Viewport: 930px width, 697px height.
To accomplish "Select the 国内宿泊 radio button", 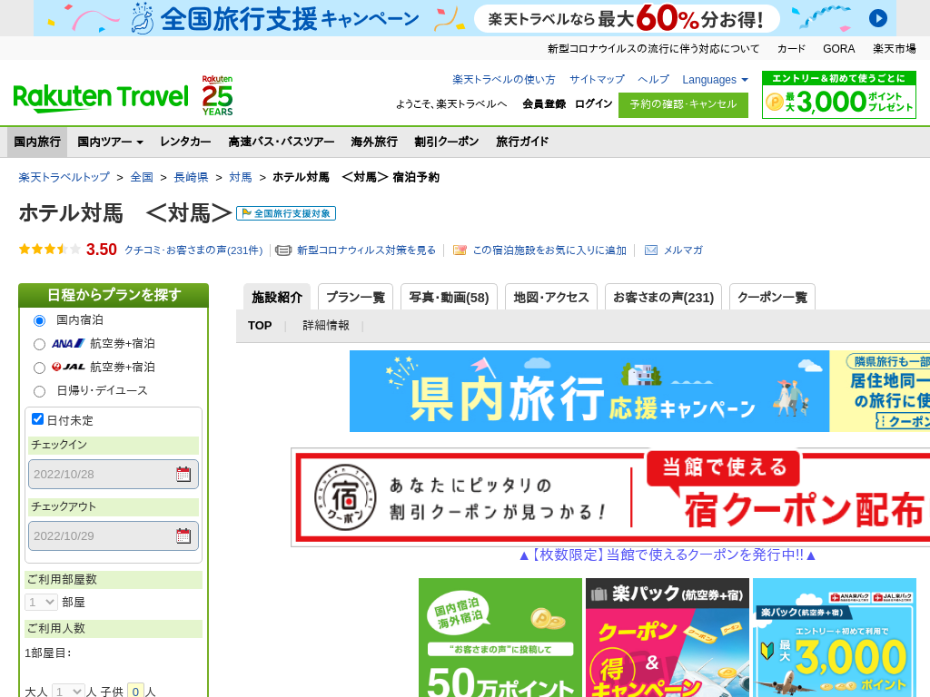I will pyautogui.click(x=39, y=320).
